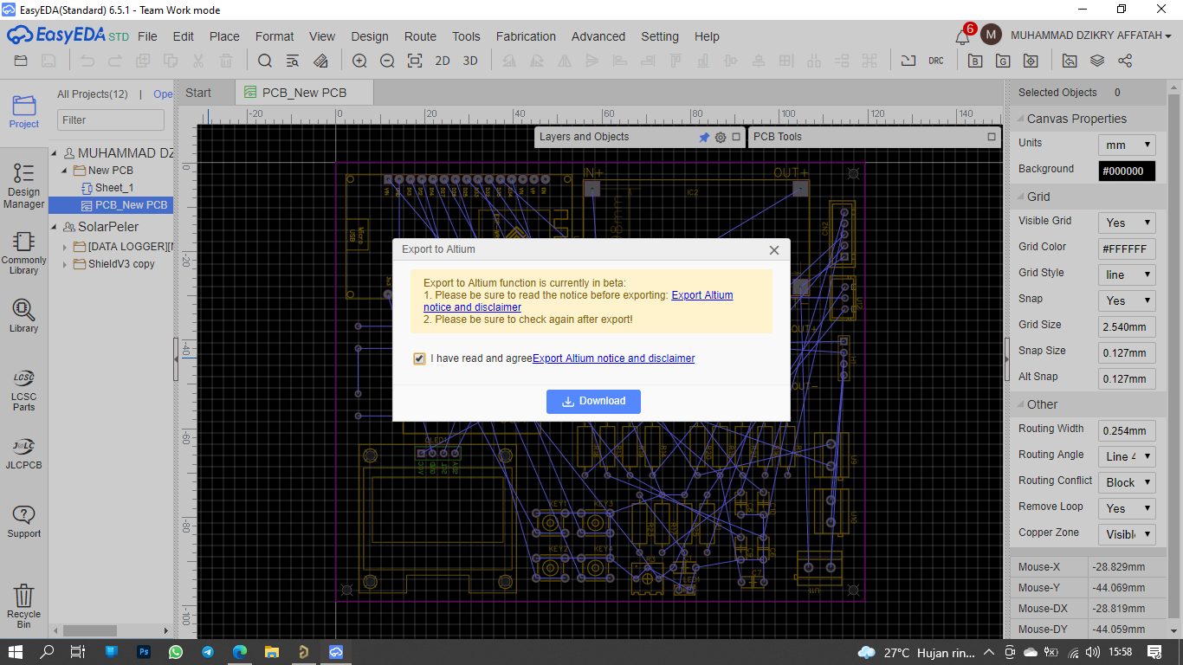Export pick and place file icon

click(x=1031, y=61)
